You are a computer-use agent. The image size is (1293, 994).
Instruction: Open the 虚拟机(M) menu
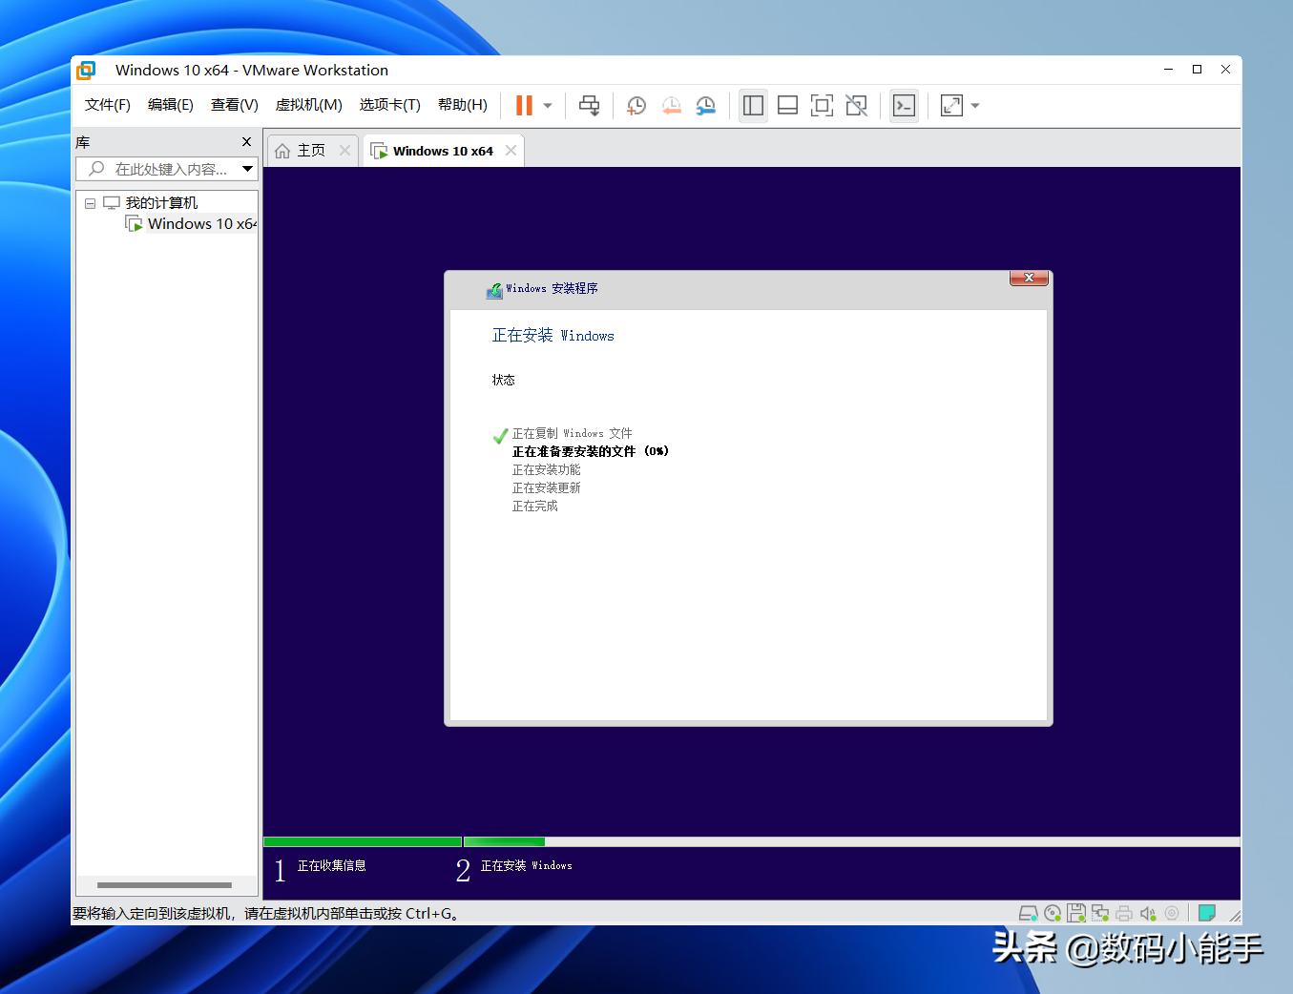[307, 105]
